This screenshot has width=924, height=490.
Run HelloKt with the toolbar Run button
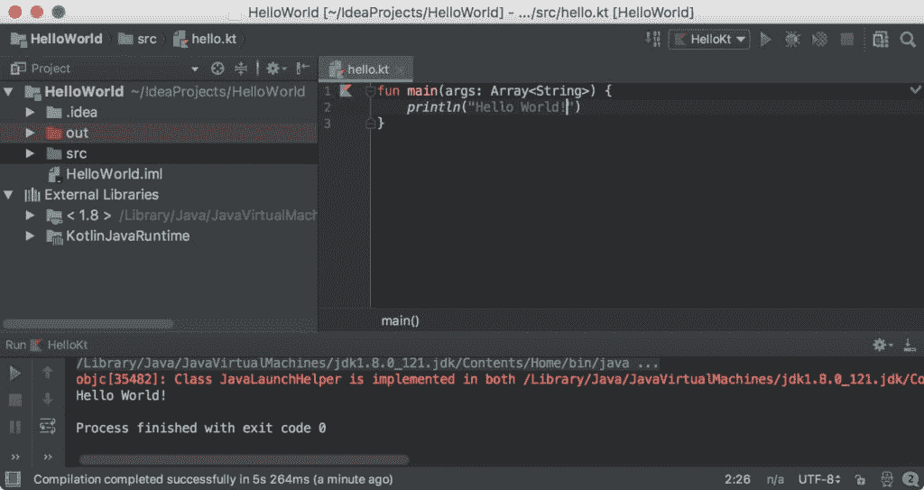point(765,40)
